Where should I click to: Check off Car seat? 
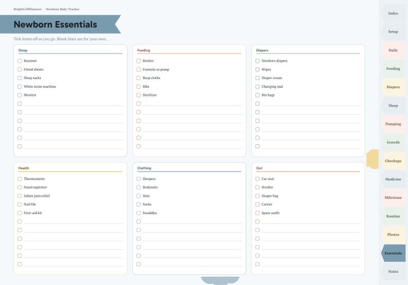(257, 179)
